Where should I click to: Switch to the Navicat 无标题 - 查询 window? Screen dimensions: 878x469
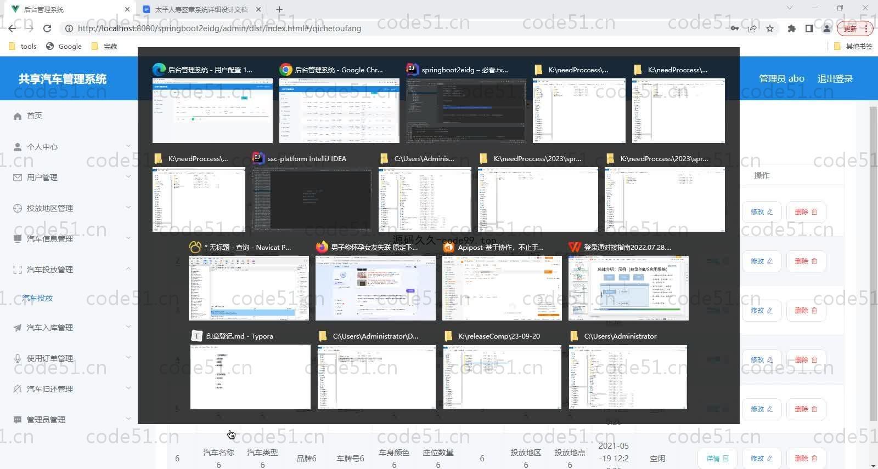249,288
